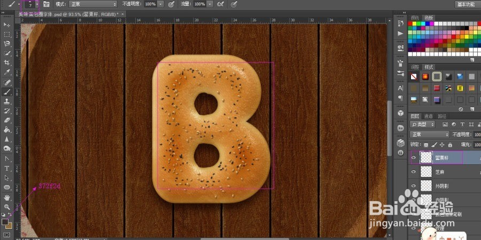Select the Clone Stamp tool
Viewport: 481px width, 240px height.
(x=7, y=101)
